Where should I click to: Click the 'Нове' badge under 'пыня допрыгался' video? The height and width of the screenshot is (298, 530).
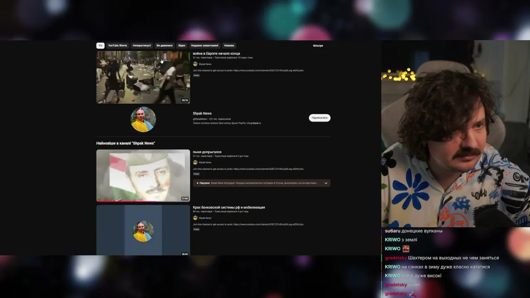click(x=196, y=174)
